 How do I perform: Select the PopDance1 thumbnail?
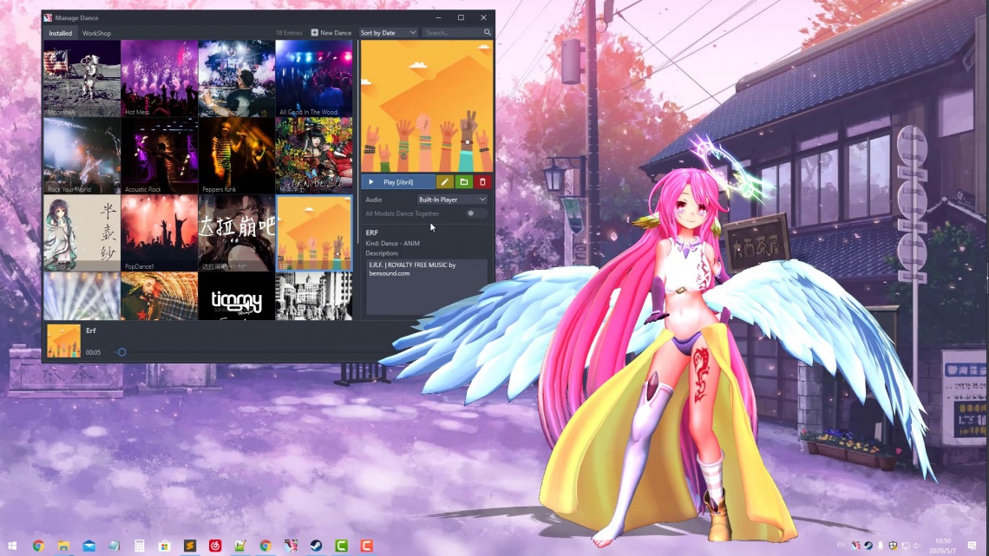tap(159, 232)
